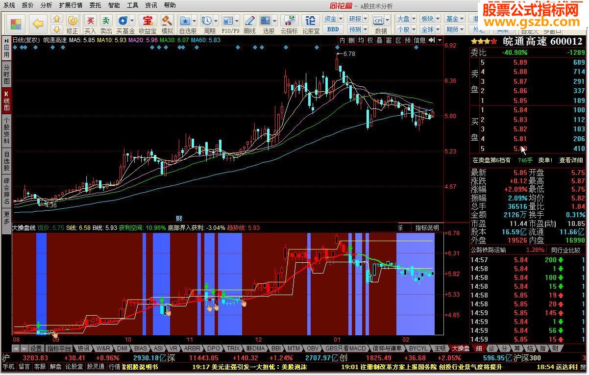Open the 扩展行情 menu
This screenshot has width=589, height=375.
point(71,5)
